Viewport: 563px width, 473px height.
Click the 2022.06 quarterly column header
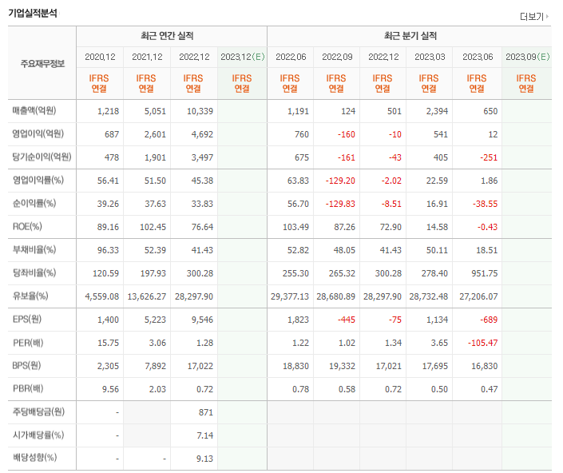click(291, 57)
